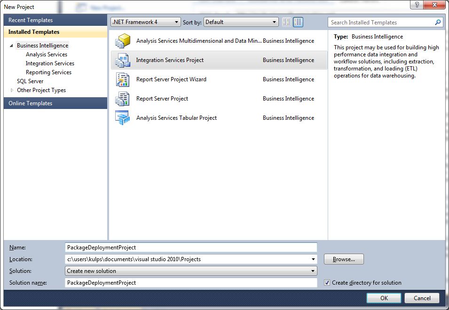Viewport: 449px width, 310px height.
Task: Select the Analysis Services Multidimensional project icon
Action: (x=123, y=40)
